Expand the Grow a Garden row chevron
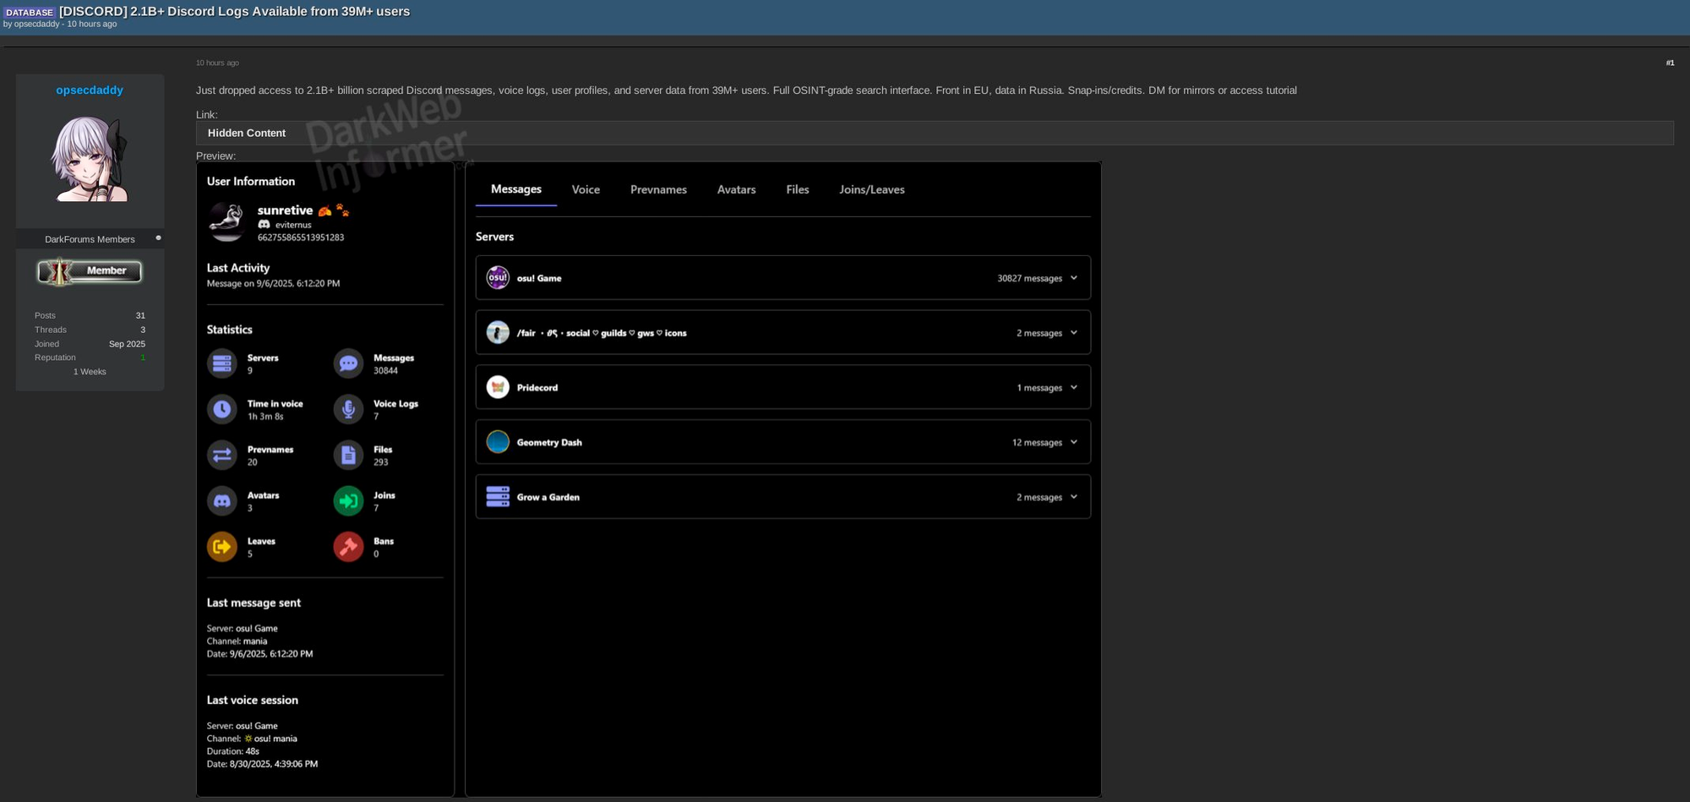1690x802 pixels. [1074, 497]
